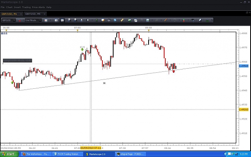Image resolution: width=251 pixels, height=157 pixels.
Task: Click the grey fan lines icon
Action: click(x=157, y=20)
